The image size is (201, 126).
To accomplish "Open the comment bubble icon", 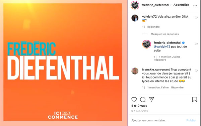I will (x=143, y=99).
